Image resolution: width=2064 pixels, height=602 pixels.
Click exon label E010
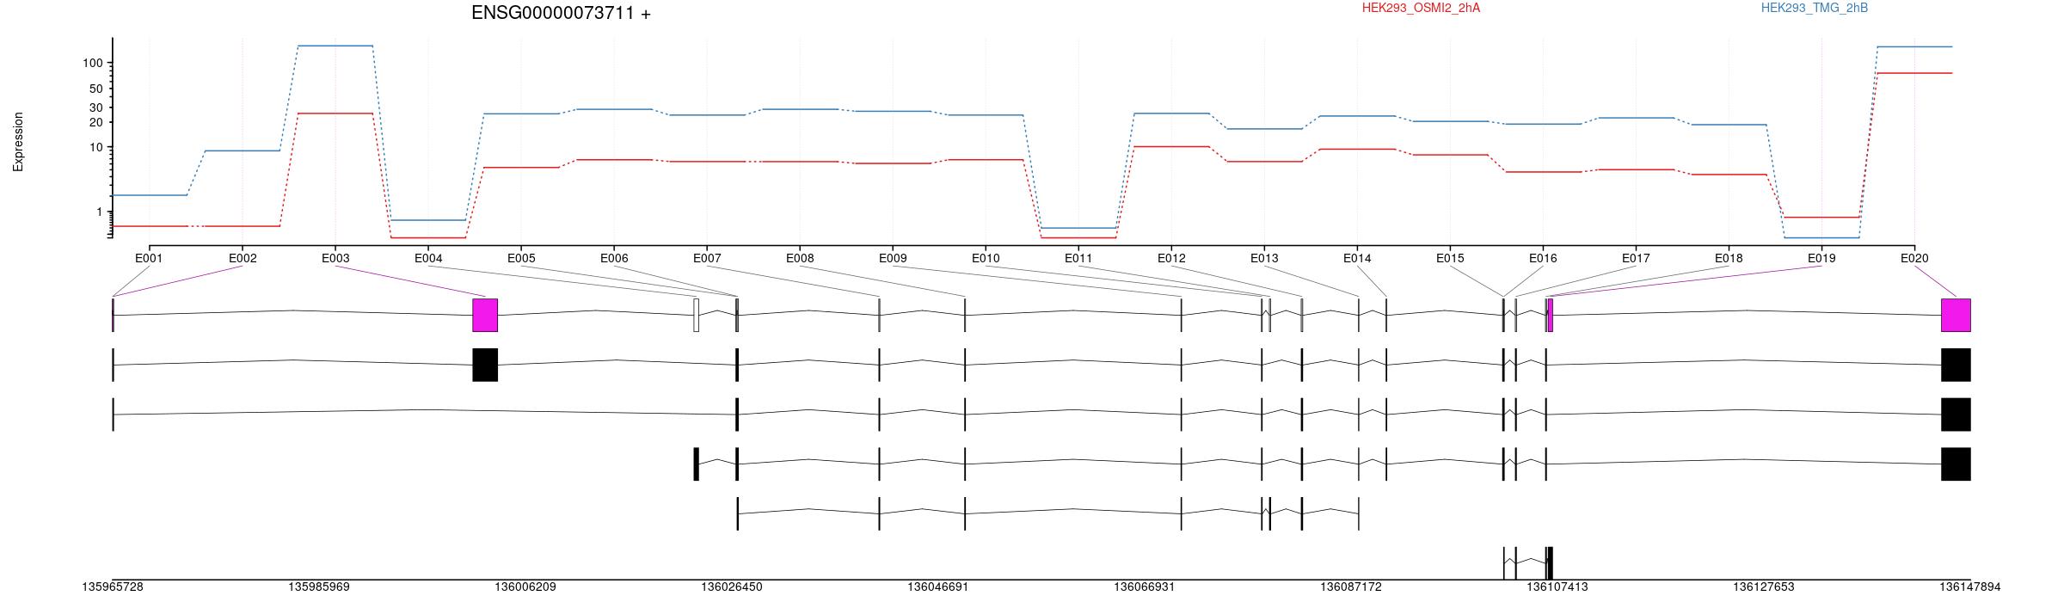tap(986, 258)
